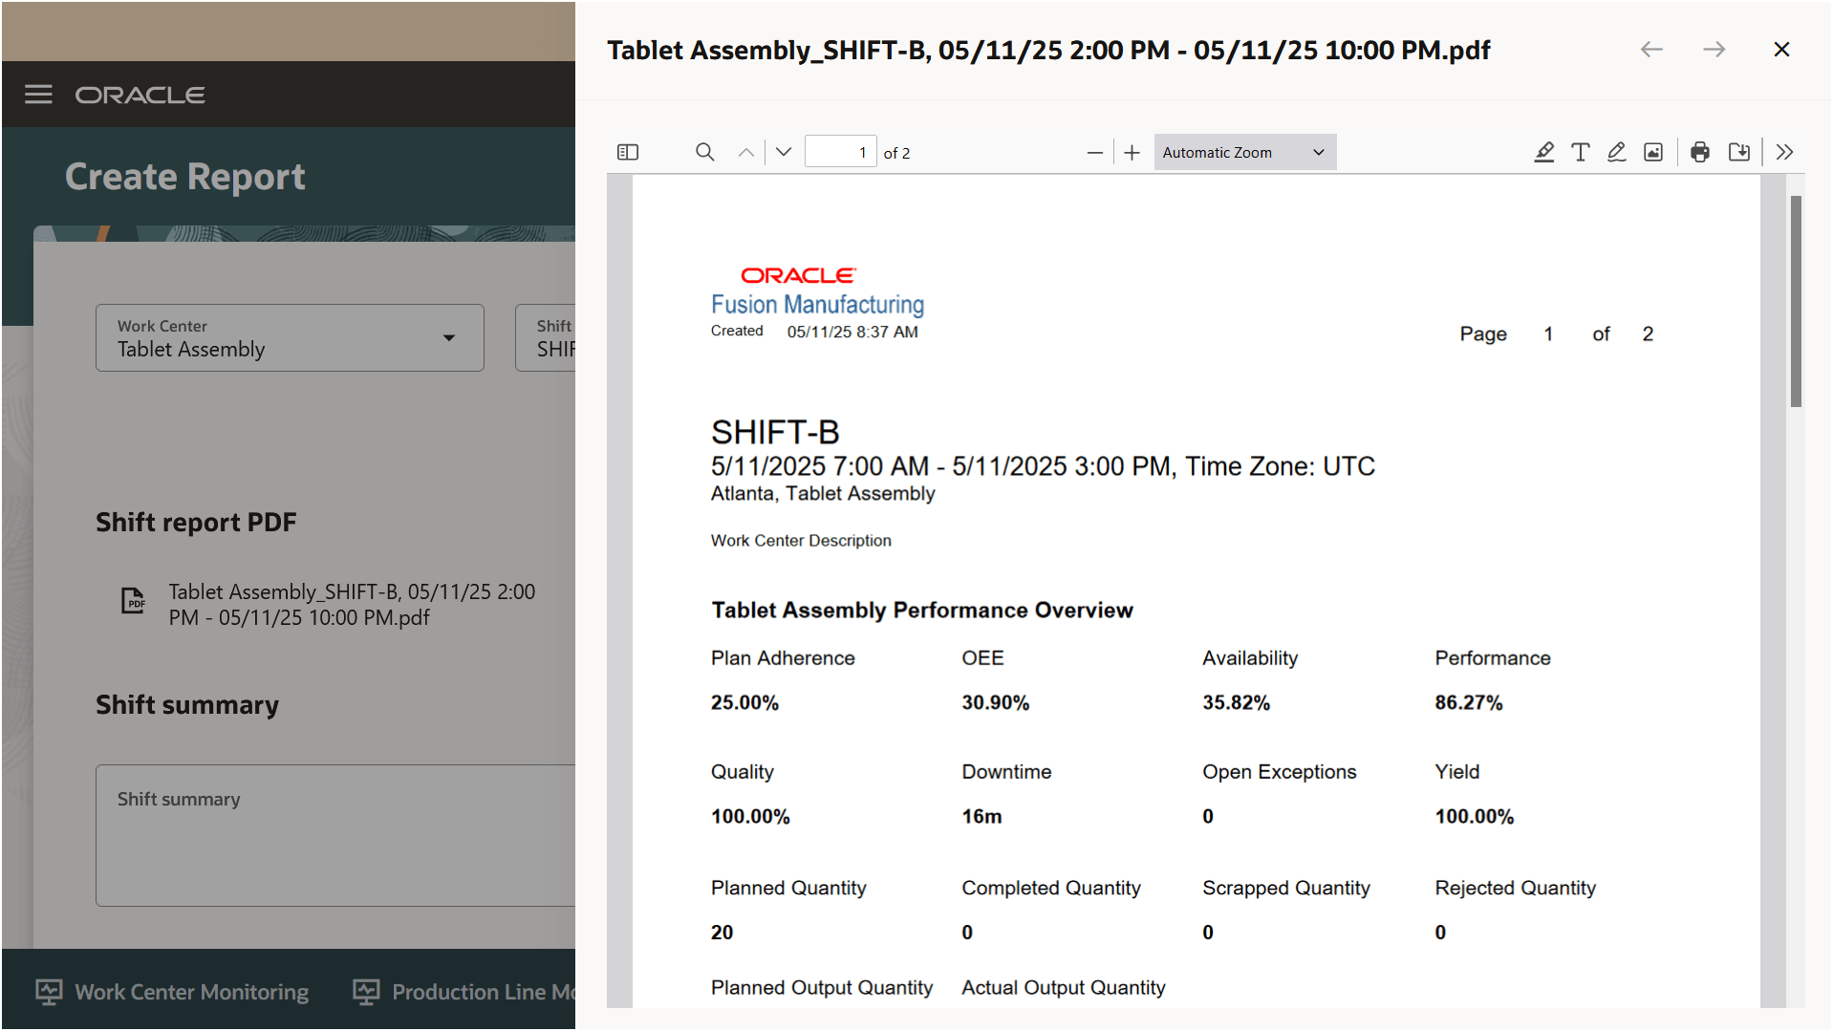The height and width of the screenshot is (1031, 1833).
Task: Show more PDF viewer tools
Action: 1784,151
